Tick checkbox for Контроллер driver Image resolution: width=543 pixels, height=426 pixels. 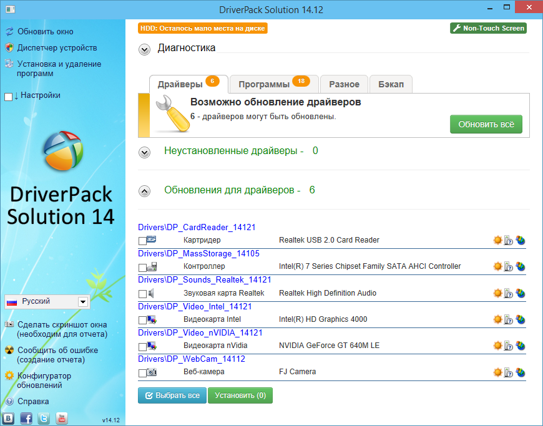tap(142, 268)
